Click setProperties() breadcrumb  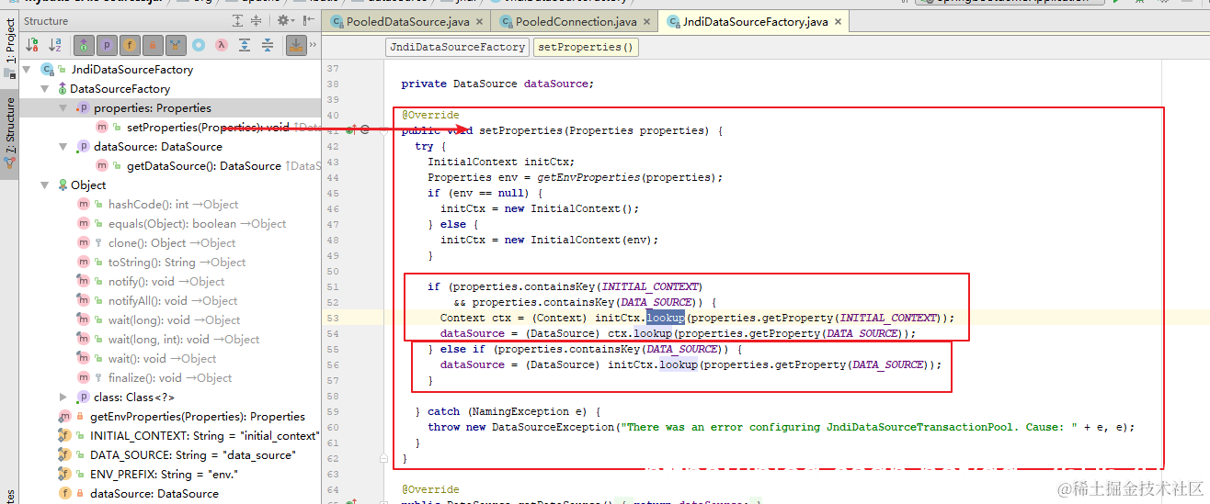coord(586,47)
